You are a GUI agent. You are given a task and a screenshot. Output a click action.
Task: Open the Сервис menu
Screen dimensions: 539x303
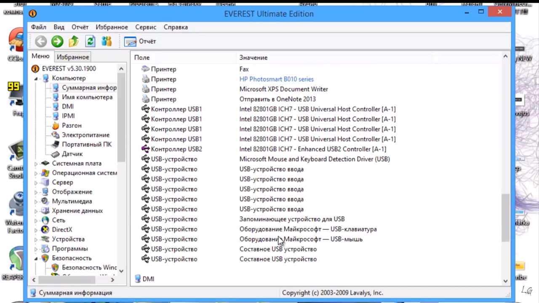pos(146,27)
